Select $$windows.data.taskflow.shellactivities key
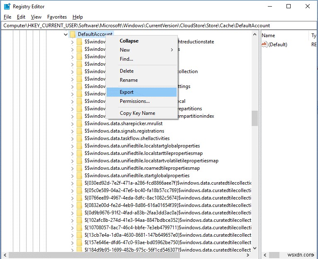The height and width of the screenshot is (259, 318). [x=127, y=138]
